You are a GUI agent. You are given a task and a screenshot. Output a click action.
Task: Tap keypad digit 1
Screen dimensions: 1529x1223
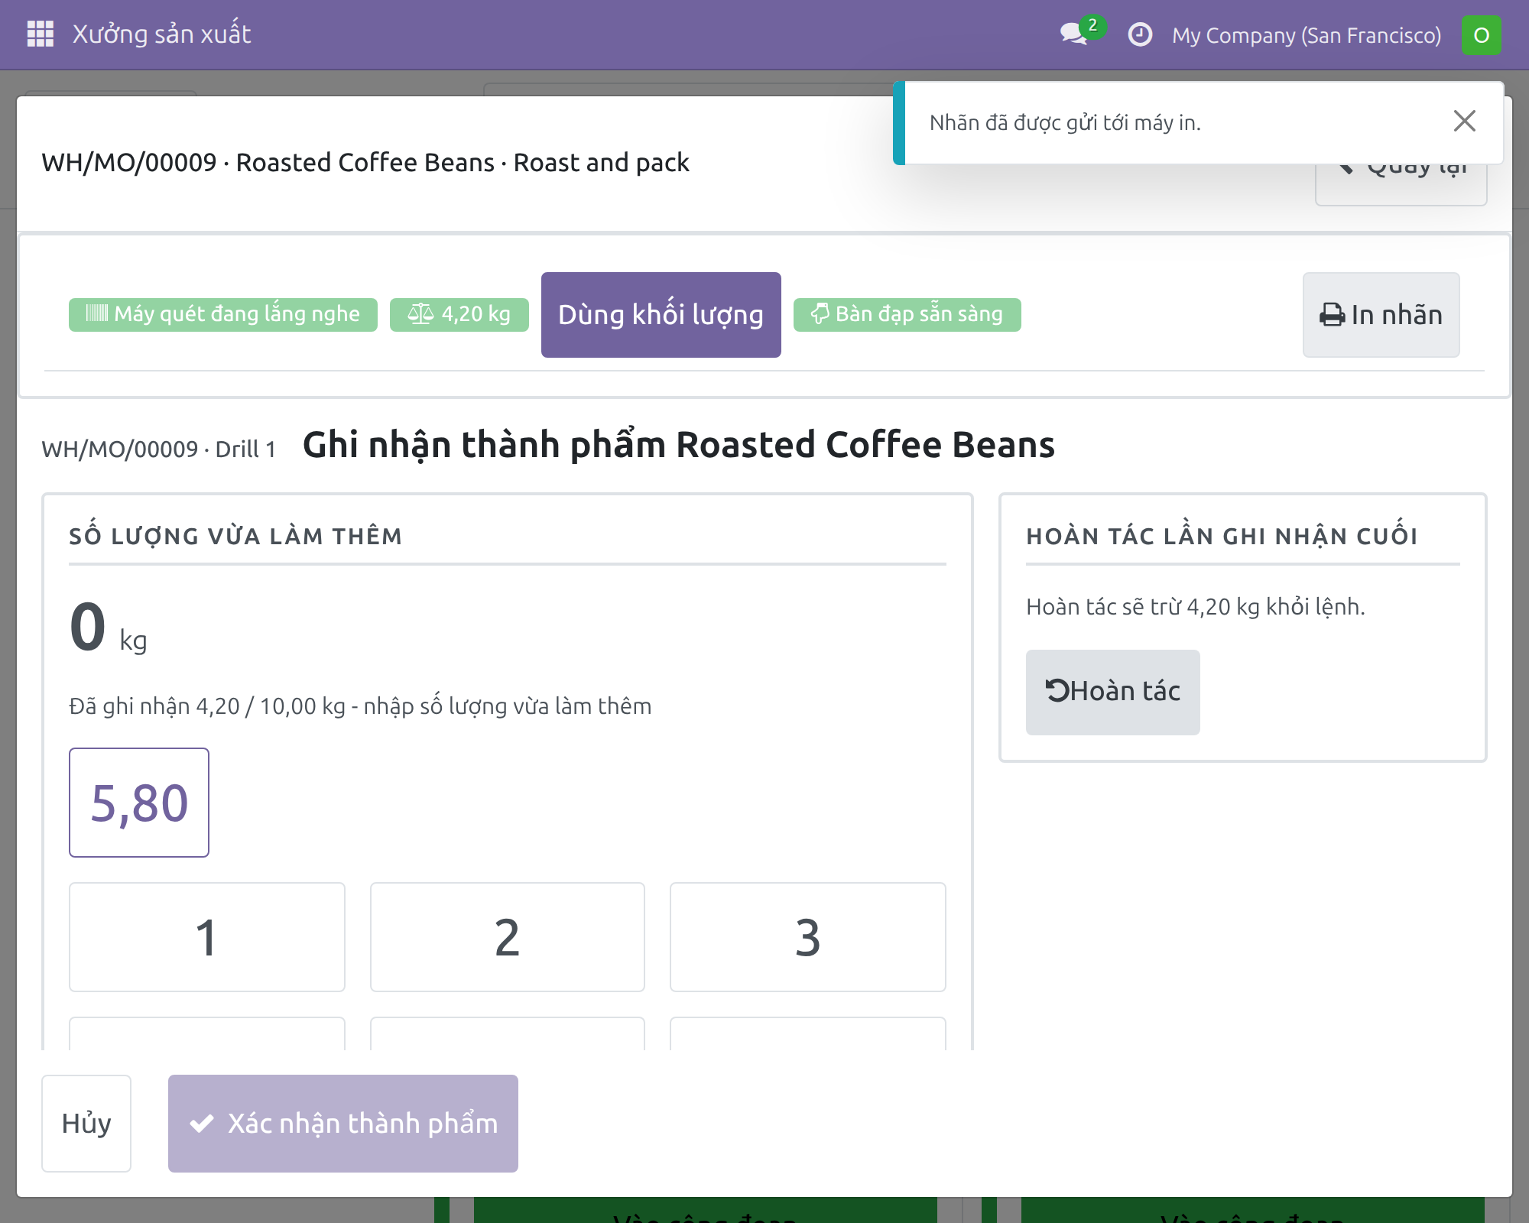[207, 937]
